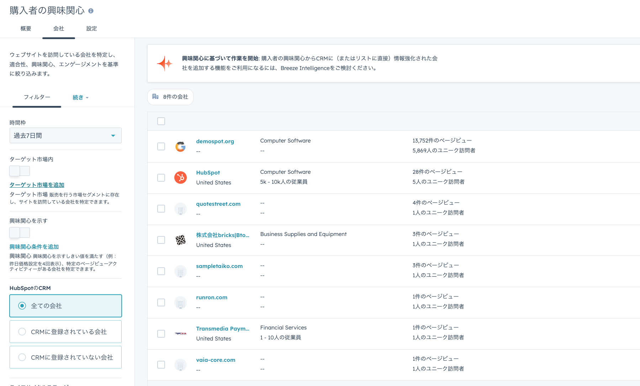Switch to the 概要 tab

[26, 28]
